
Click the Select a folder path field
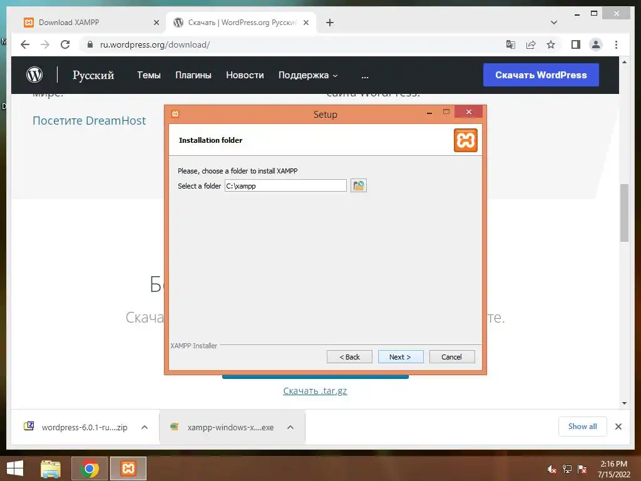[x=285, y=185]
